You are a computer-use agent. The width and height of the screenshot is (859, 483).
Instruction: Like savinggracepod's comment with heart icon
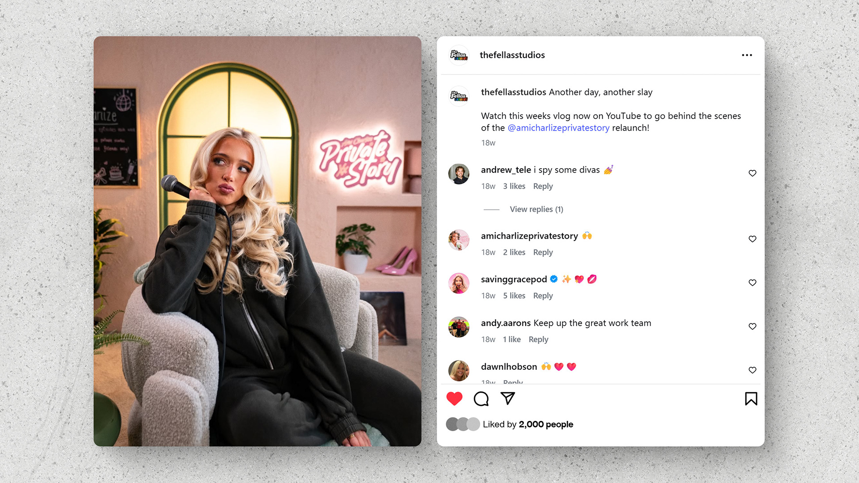coord(753,283)
